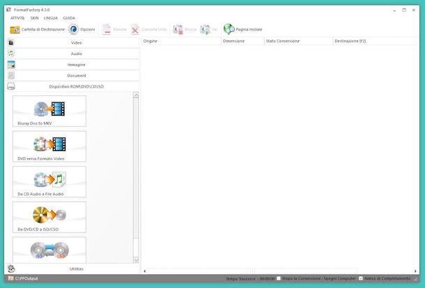
Task: Click the task list scroll right arrow
Action: tap(415, 271)
